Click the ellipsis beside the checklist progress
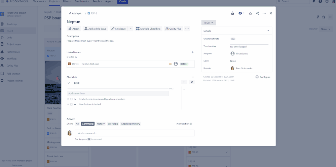The width and height of the screenshot is (336, 167). pyautogui.click(x=184, y=89)
